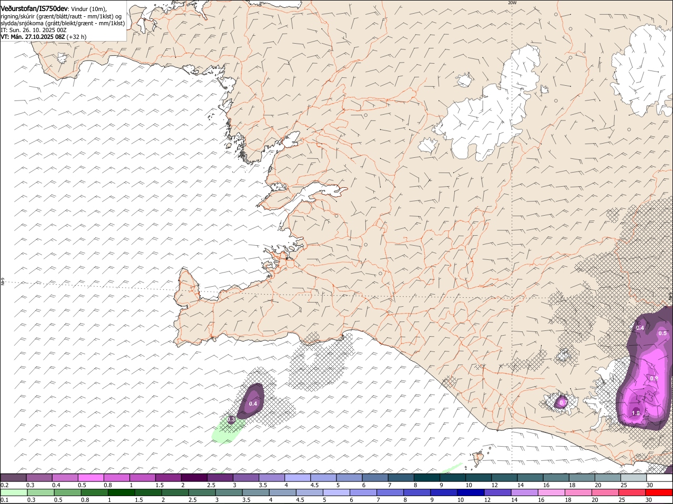Click the 0.4 value next to the 0.5 label
The image size is (673, 504).
point(640,328)
